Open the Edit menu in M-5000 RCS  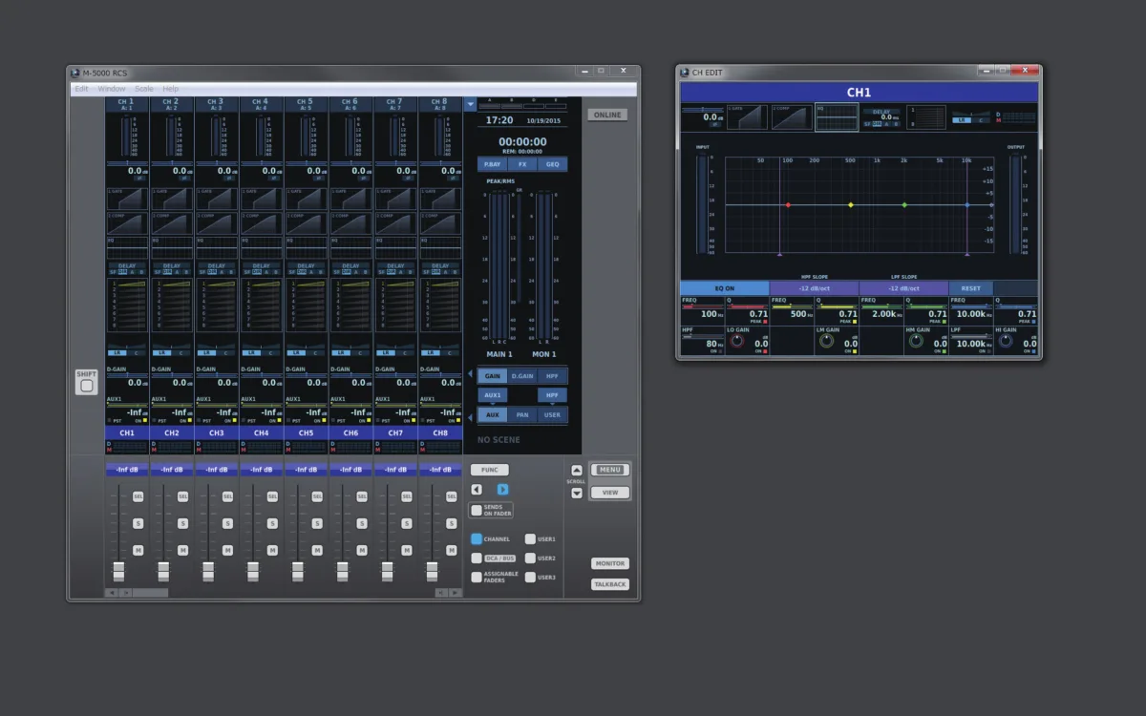[81, 89]
